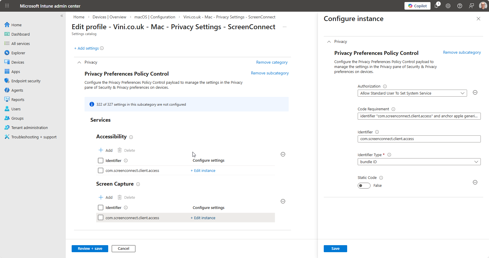This screenshot has height=258, width=489.
Task: Click Edit instance link under Screen Capture
Action: pos(203,218)
